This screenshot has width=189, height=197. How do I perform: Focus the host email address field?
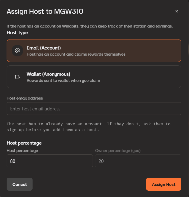pos(94,109)
